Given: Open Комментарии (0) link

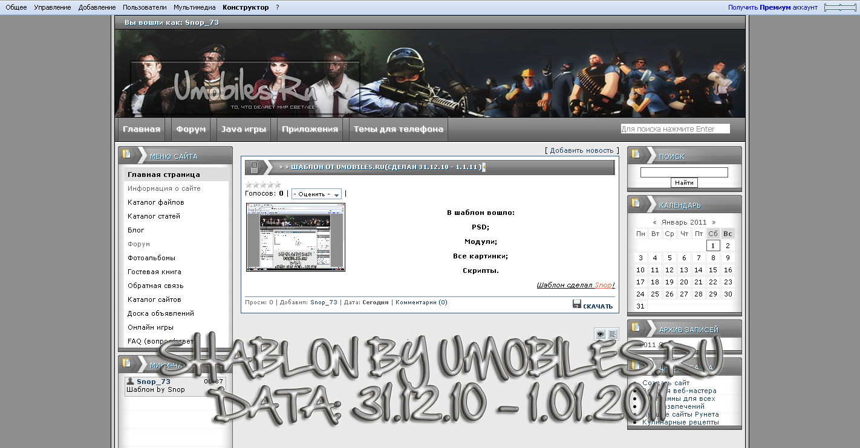Looking at the screenshot, I should 422,302.
